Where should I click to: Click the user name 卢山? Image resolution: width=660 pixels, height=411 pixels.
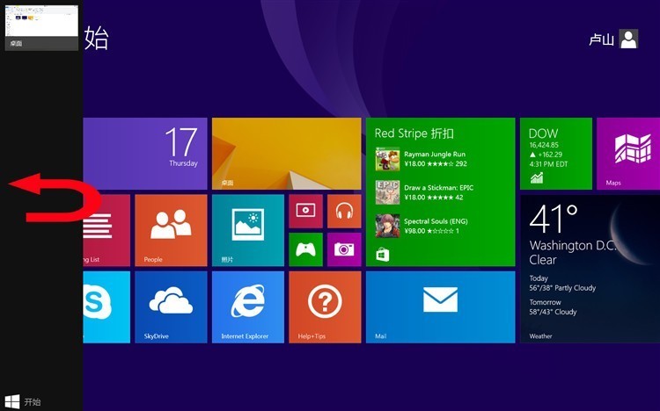[x=601, y=40]
